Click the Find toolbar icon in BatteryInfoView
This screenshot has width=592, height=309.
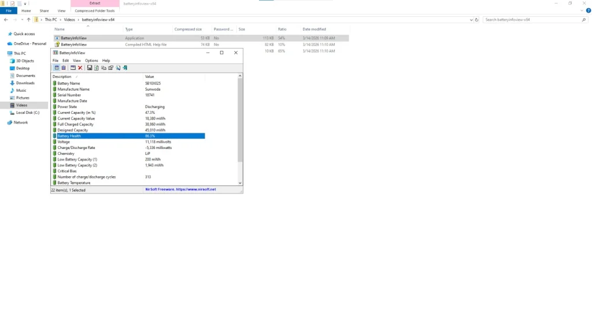pyautogui.click(x=118, y=68)
